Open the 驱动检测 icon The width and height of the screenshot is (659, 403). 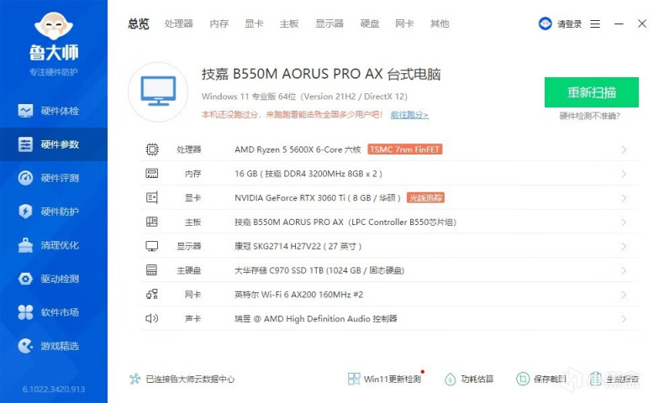25,279
